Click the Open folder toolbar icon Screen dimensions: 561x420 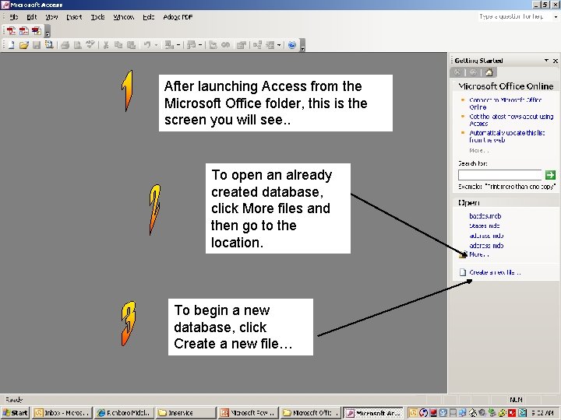pyautogui.click(x=23, y=45)
